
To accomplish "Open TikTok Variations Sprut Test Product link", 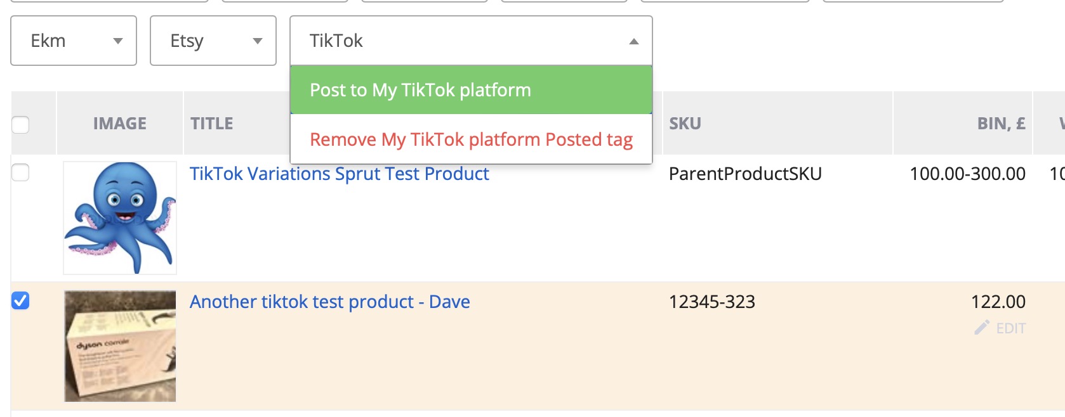I will click(340, 174).
